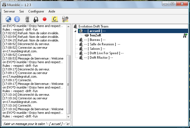Open the Soi menu
The image size is (190, 128).
pos(21,11)
